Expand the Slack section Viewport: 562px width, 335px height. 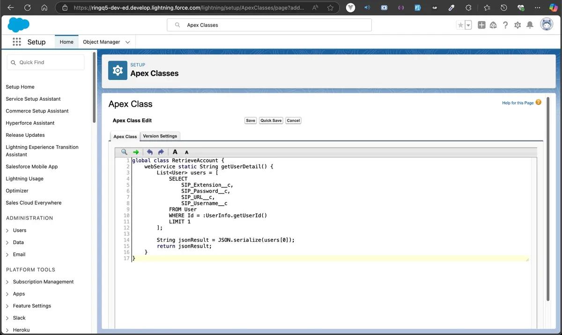[x=7, y=318]
